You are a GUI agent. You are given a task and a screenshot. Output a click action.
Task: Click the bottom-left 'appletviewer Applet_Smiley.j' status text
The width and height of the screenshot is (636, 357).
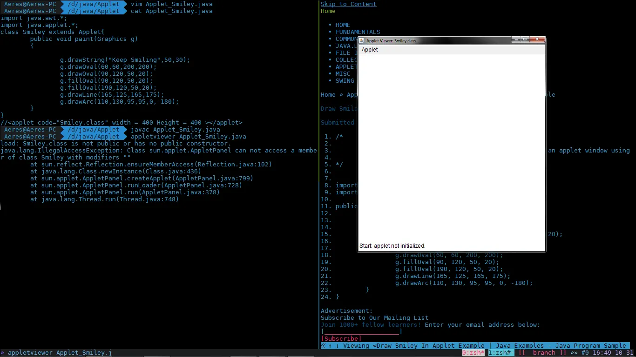pos(60,353)
